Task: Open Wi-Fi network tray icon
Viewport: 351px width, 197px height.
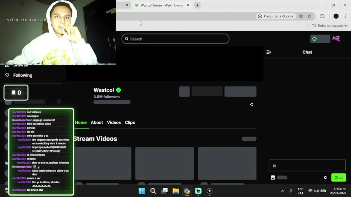Action: [310, 191]
